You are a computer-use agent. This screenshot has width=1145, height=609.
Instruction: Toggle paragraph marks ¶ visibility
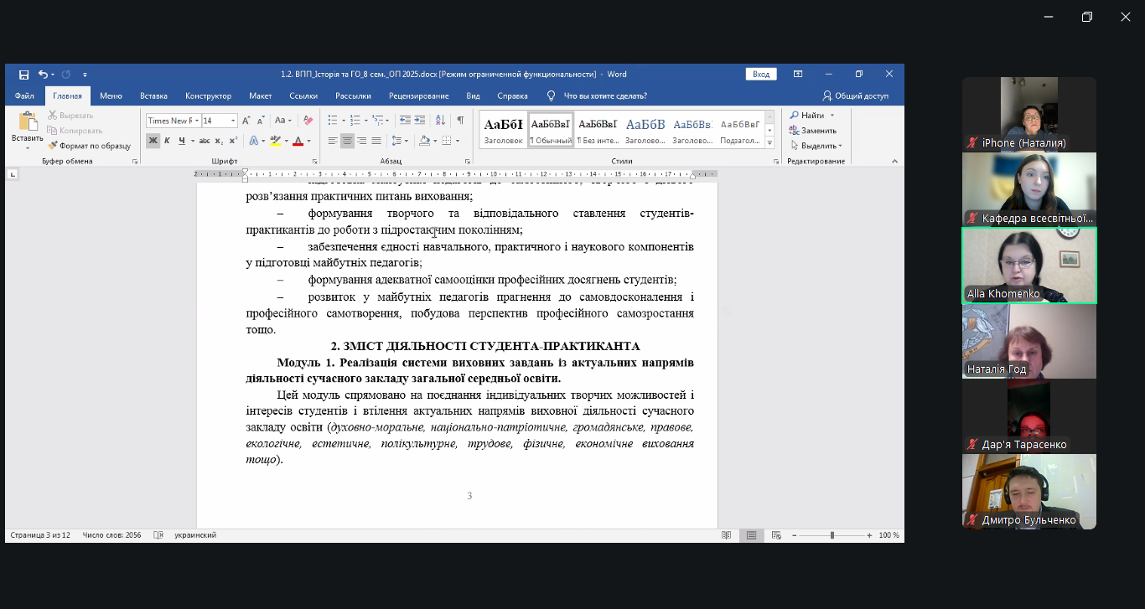click(460, 121)
